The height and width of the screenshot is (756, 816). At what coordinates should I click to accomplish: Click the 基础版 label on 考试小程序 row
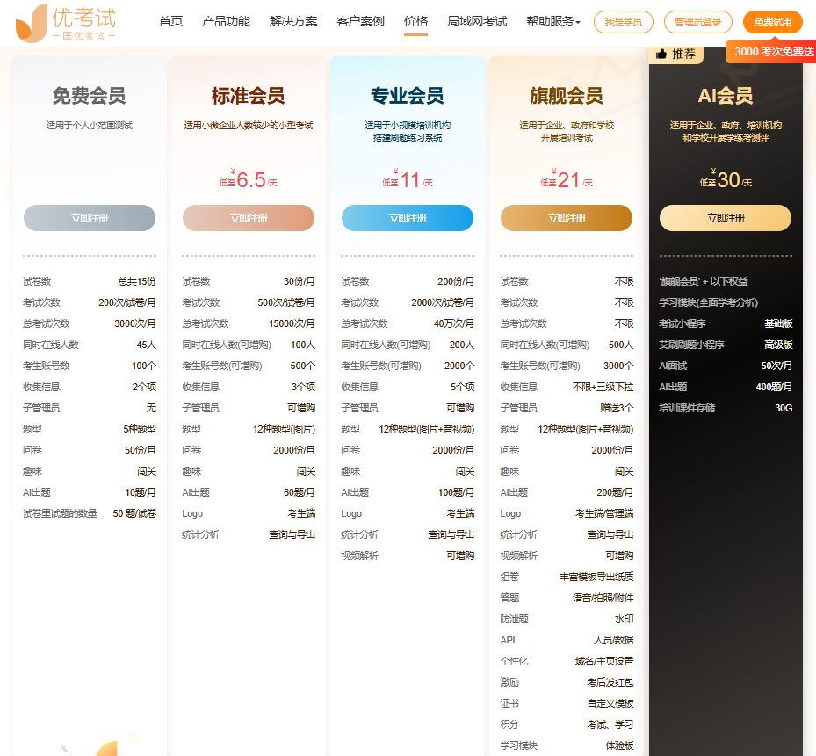[x=780, y=324]
